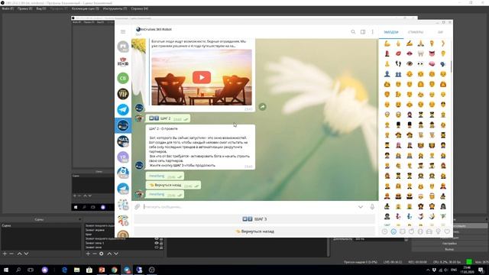
Task: Open Windows Start menu
Action: pyautogui.click(x=6, y=270)
